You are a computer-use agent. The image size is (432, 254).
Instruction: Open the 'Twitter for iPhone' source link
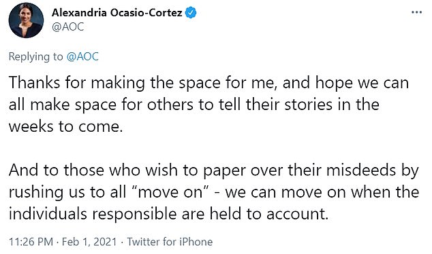point(170,242)
